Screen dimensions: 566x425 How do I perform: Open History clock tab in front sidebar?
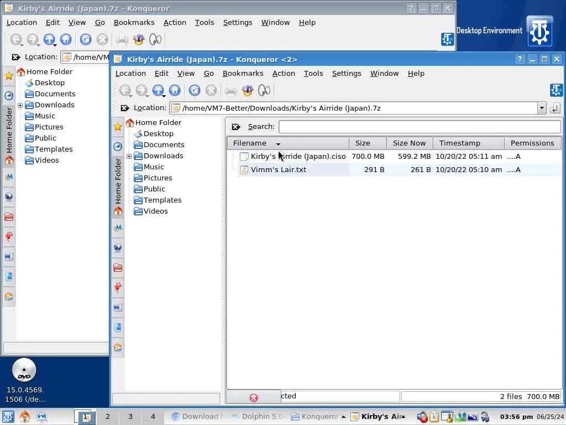coord(118,146)
